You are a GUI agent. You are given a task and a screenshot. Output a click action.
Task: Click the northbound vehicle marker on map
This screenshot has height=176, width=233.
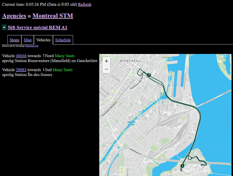point(149,75)
